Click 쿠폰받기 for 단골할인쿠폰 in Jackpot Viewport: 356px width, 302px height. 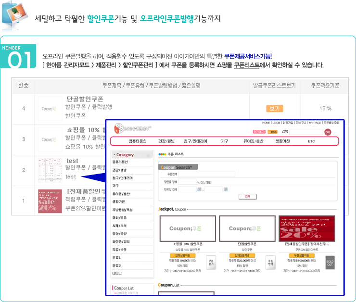tap(270, 263)
